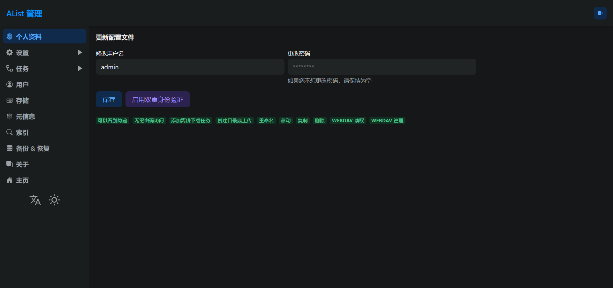Image resolution: width=613 pixels, height=288 pixels.
Task: Go to the 元信息 page
Action: pyautogui.click(x=45, y=116)
